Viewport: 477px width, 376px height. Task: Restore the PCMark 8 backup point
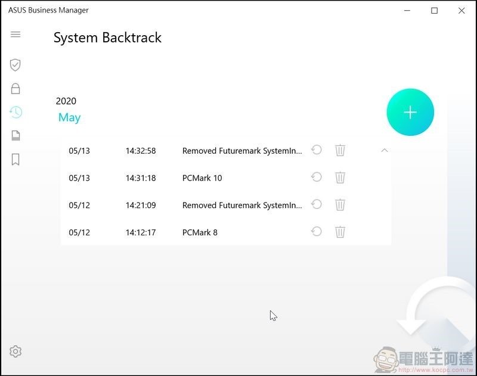[x=317, y=231]
